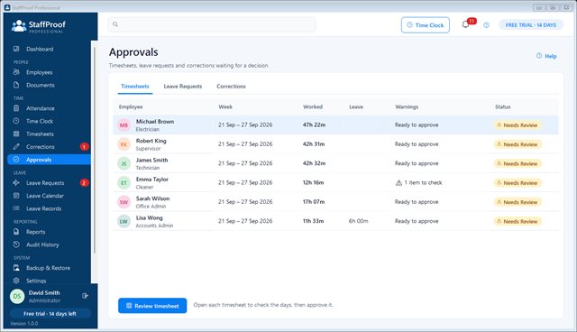Click the '1 item to check' warning text
The height and width of the screenshot is (332, 577).
point(423,182)
